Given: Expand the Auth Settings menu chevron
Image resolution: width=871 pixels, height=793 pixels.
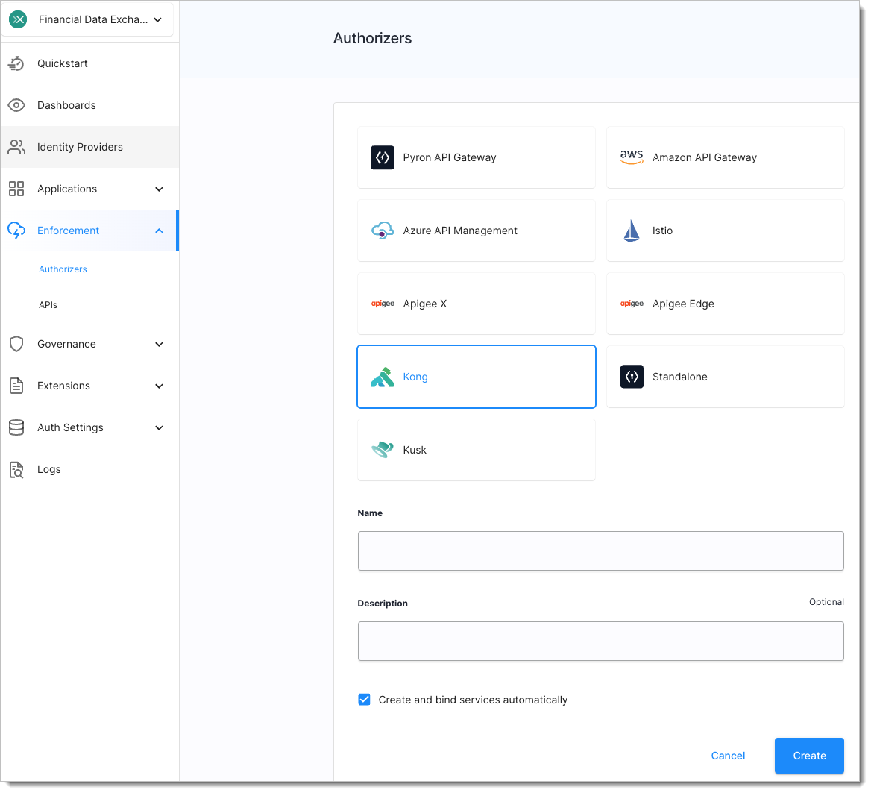Looking at the screenshot, I should 159,428.
